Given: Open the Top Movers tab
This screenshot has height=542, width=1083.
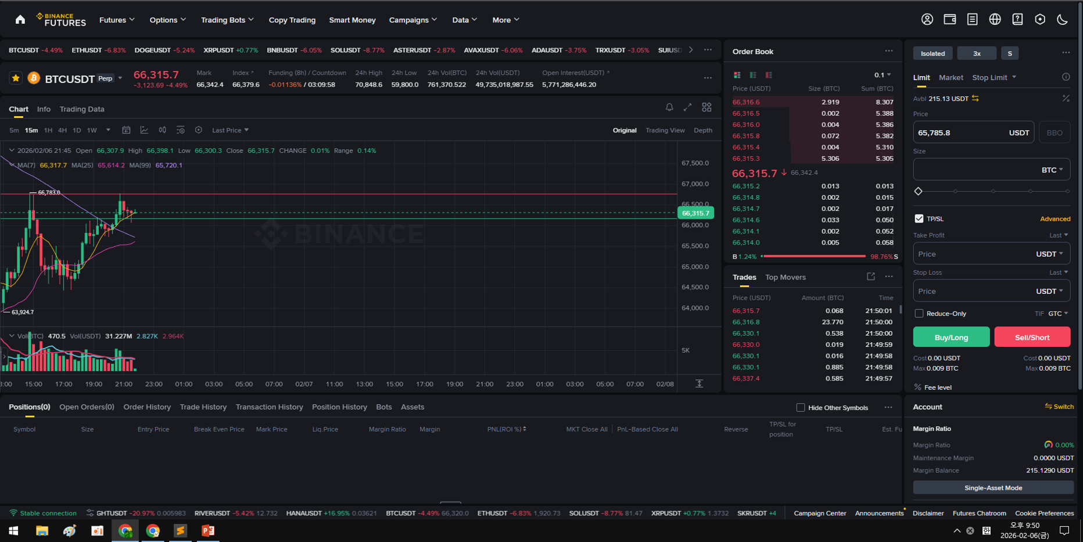Looking at the screenshot, I should 785,277.
